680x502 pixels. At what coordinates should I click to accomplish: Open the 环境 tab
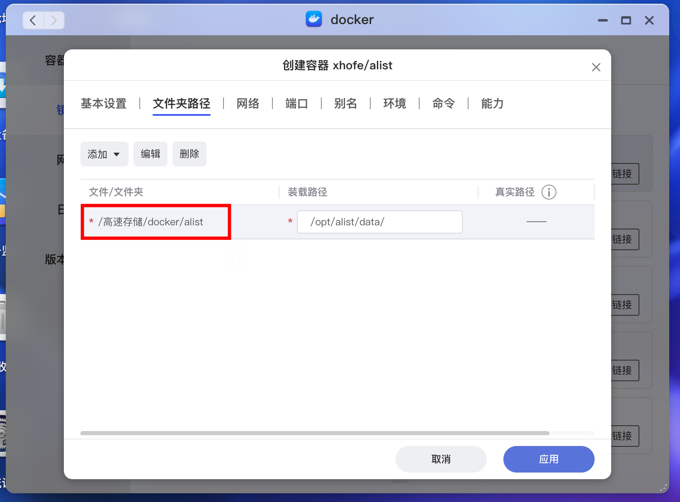395,103
